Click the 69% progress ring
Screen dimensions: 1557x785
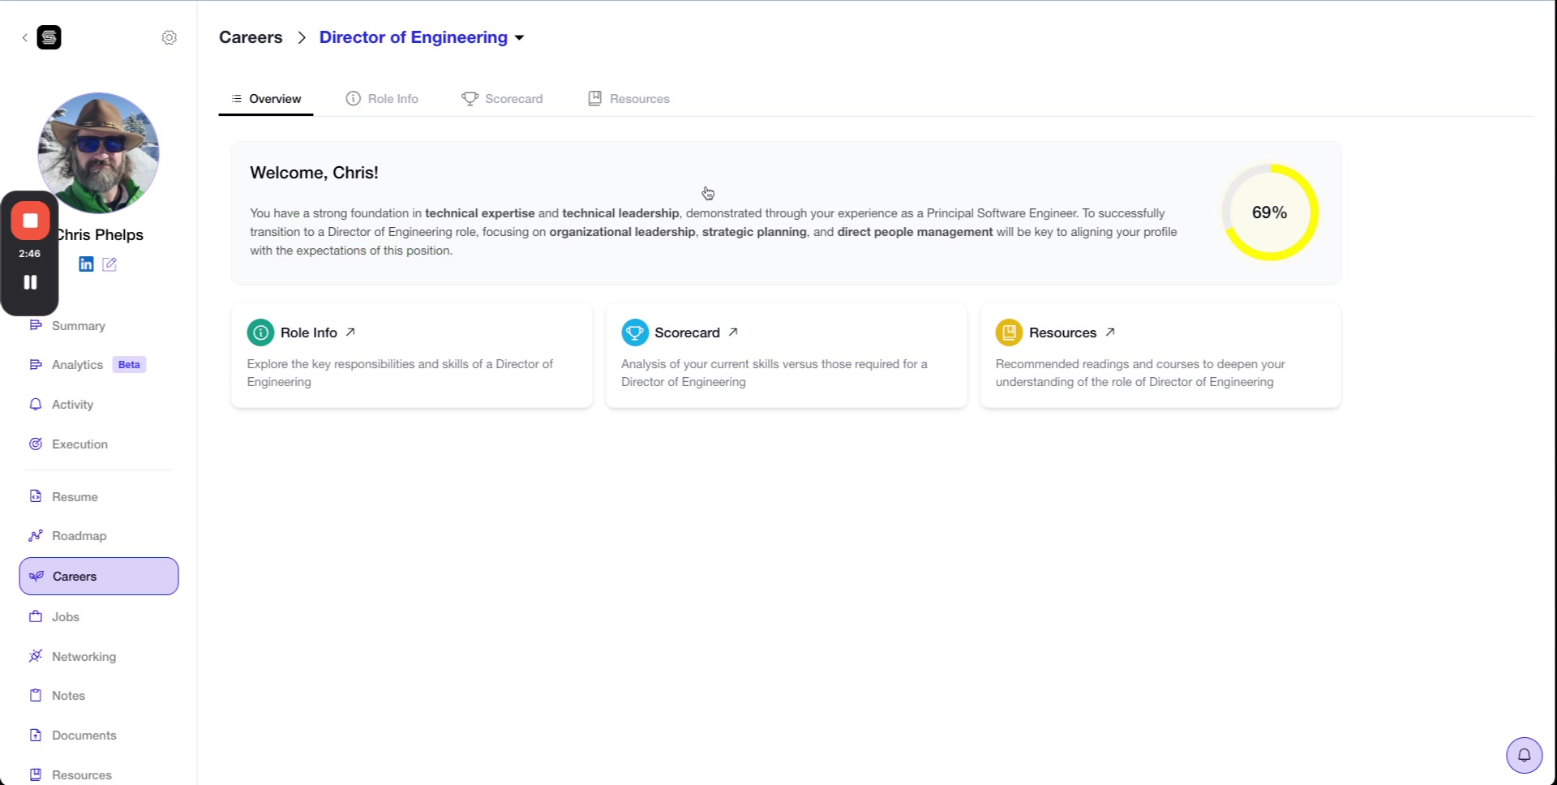click(x=1269, y=212)
